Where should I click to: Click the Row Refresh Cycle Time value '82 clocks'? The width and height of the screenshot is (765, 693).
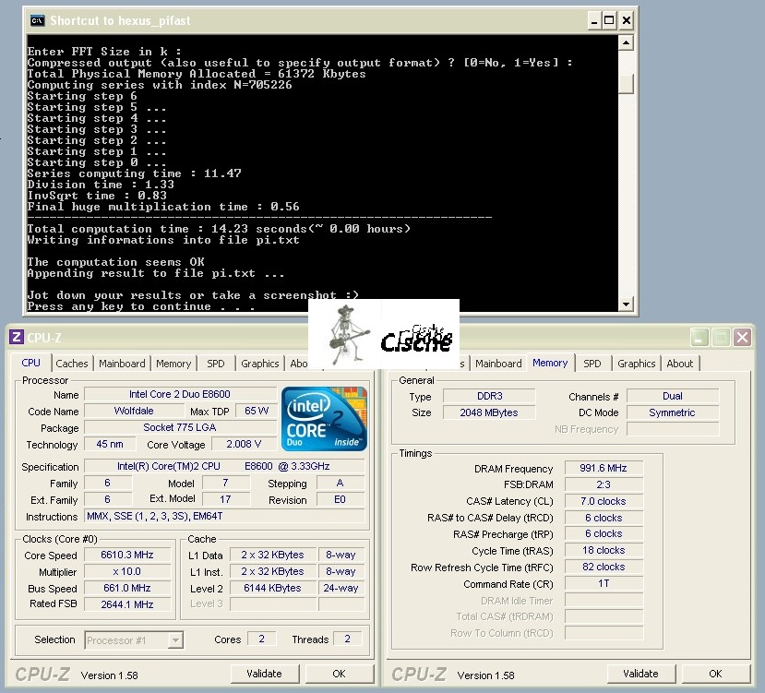[x=604, y=568]
